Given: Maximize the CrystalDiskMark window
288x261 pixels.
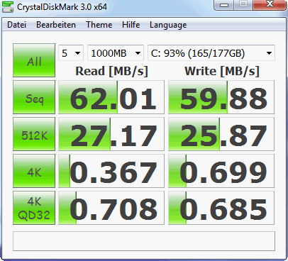Looking at the screenshot, I should click(x=243, y=5).
